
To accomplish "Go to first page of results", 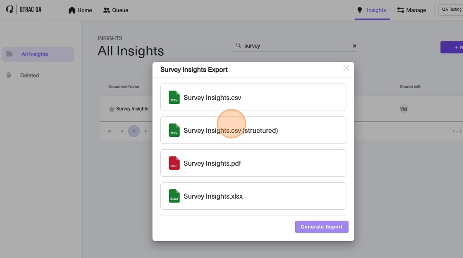I will [x=110, y=131].
